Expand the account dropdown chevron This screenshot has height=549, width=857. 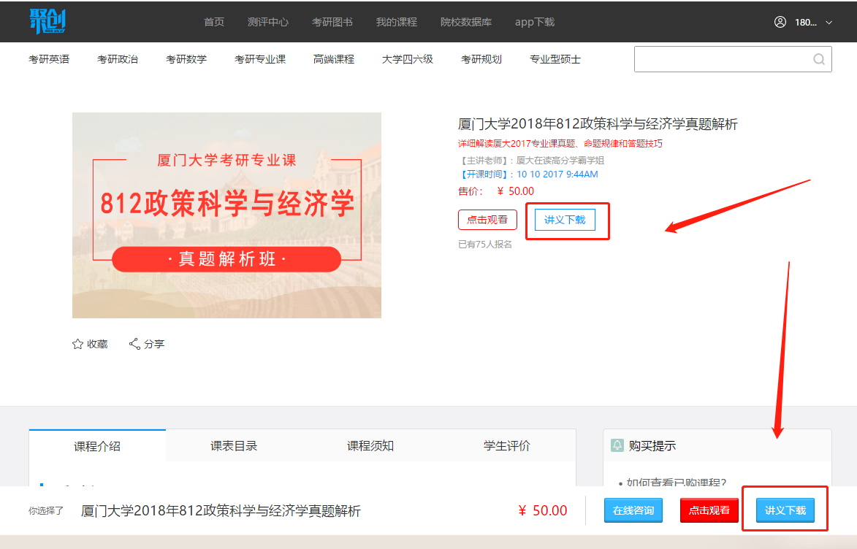click(x=829, y=23)
